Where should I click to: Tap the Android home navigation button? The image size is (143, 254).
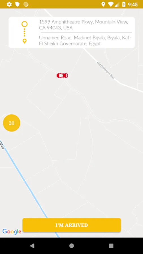pos(71,246)
